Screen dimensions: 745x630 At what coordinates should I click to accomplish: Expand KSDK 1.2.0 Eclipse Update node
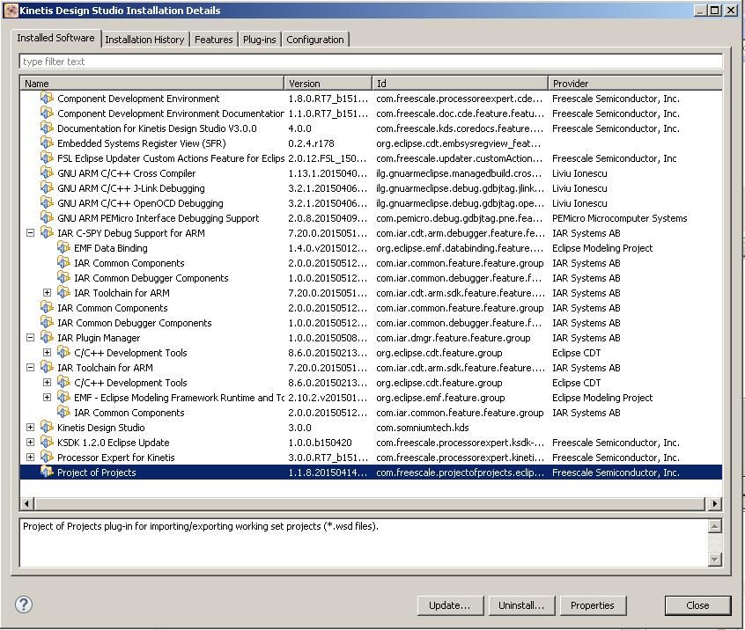click(31, 442)
